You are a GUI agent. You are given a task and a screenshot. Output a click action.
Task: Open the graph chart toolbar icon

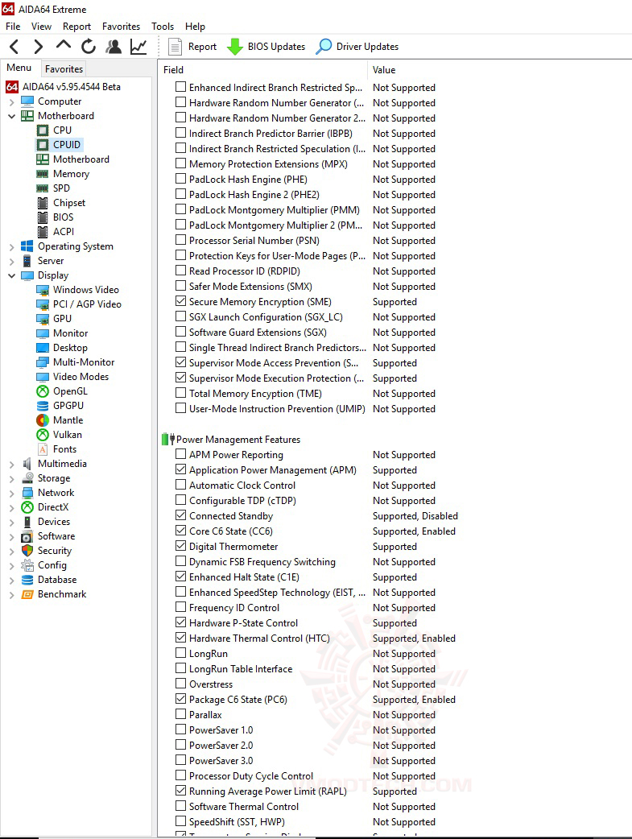(138, 47)
